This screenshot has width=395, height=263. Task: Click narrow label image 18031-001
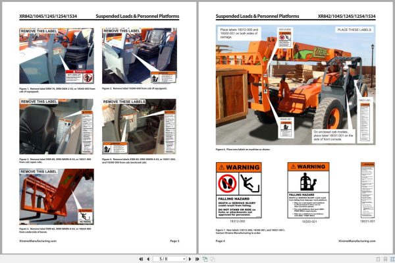click(367, 190)
